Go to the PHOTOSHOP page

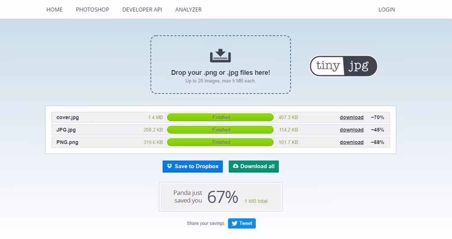pos(93,10)
